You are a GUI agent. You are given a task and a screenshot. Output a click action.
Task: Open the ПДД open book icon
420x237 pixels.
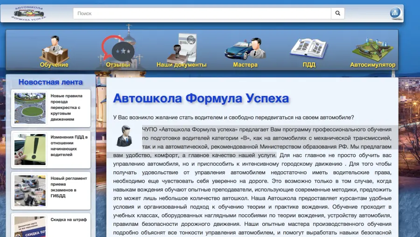[309, 48]
